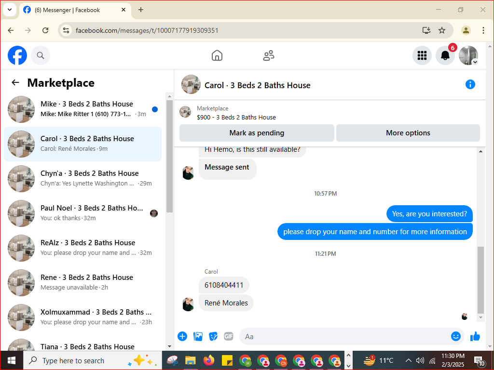Image resolution: width=494 pixels, height=370 pixels.
Task: Open File Explorer from taskbar
Action: point(190,360)
